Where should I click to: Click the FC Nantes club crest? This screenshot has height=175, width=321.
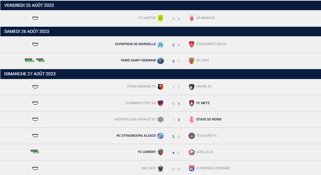click(160, 18)
